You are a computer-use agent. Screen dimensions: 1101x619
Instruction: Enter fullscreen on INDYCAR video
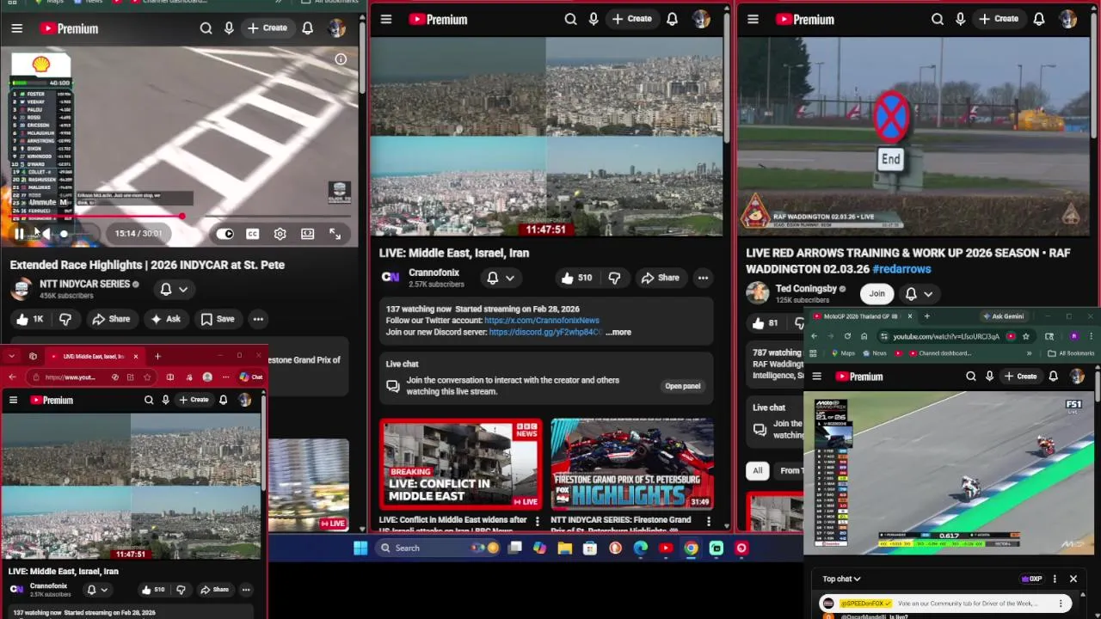click(x=335, y=234)
